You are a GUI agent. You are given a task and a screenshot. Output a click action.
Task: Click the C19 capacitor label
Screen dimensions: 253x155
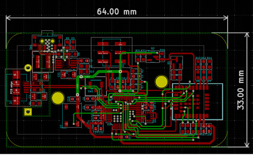(x=68, y=99)
